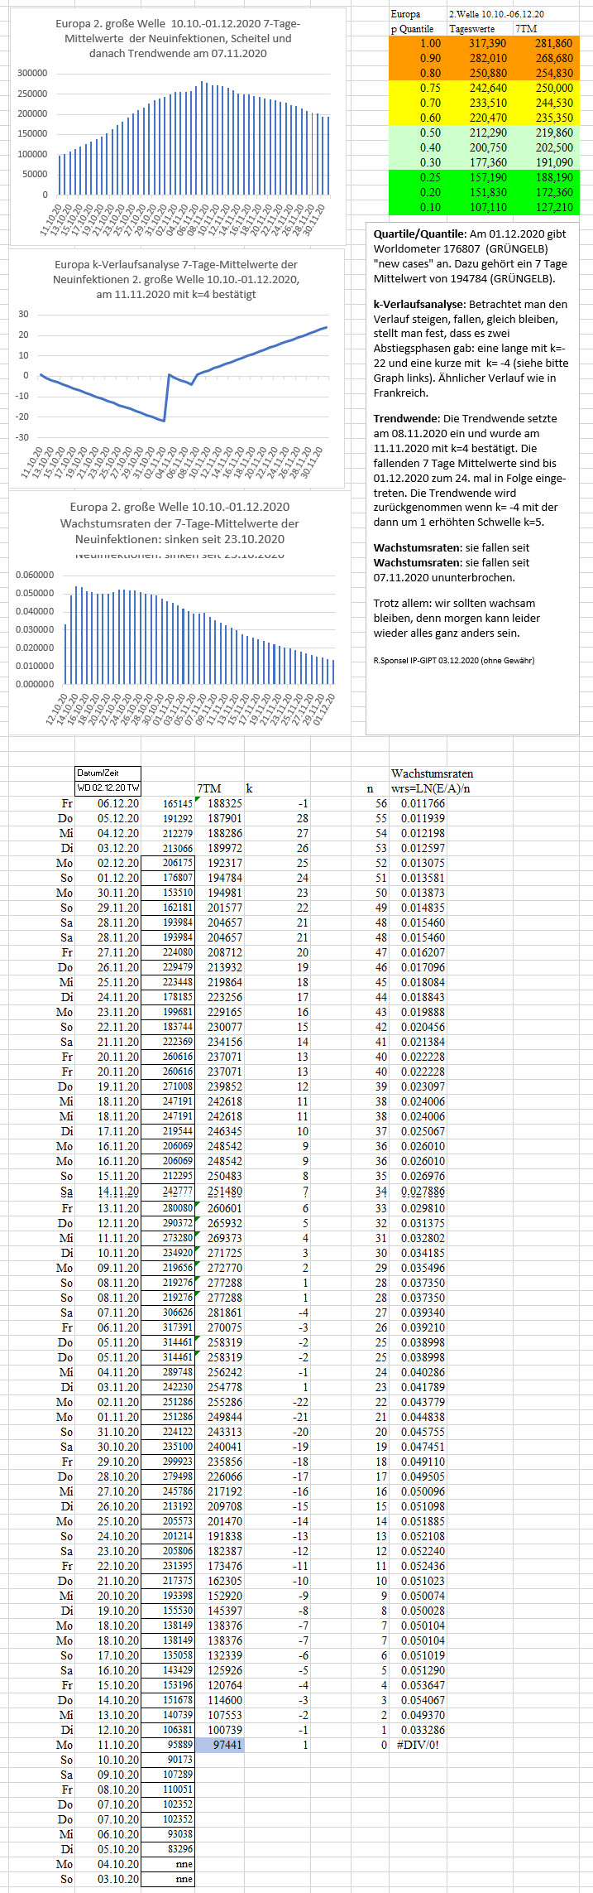Screen dimensions: 593x1893
Task: Select daily value cell '191292'
Action: pyautogui.click(x=169, y=818)
